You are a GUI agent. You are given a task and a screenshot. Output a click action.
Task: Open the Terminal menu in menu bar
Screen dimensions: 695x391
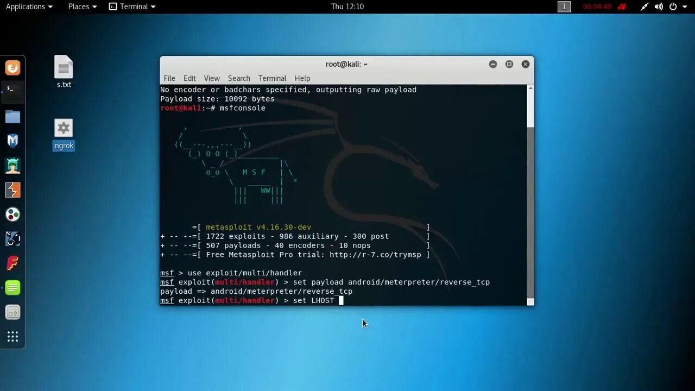272,78
